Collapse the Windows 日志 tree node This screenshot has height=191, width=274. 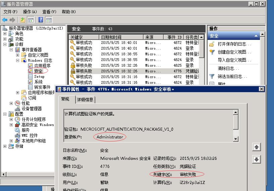(x=18, y=61)
